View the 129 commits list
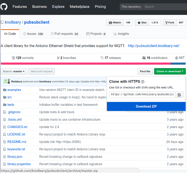 tap(23, 58)
